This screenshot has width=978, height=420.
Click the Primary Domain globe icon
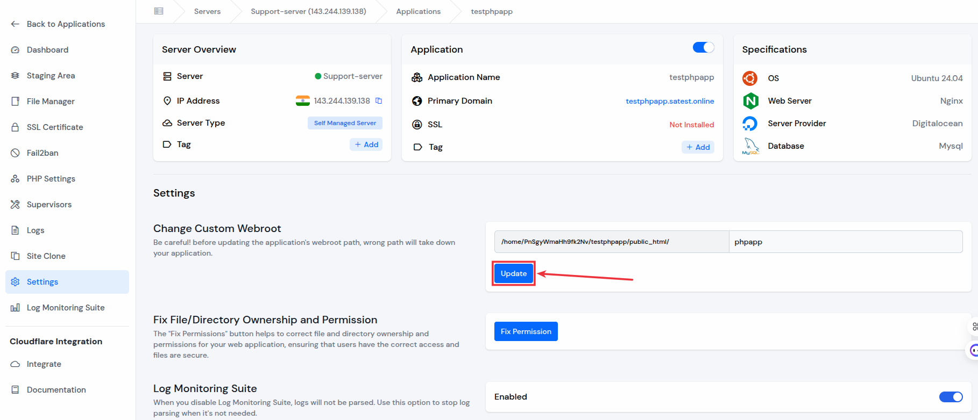click(417, 101)
